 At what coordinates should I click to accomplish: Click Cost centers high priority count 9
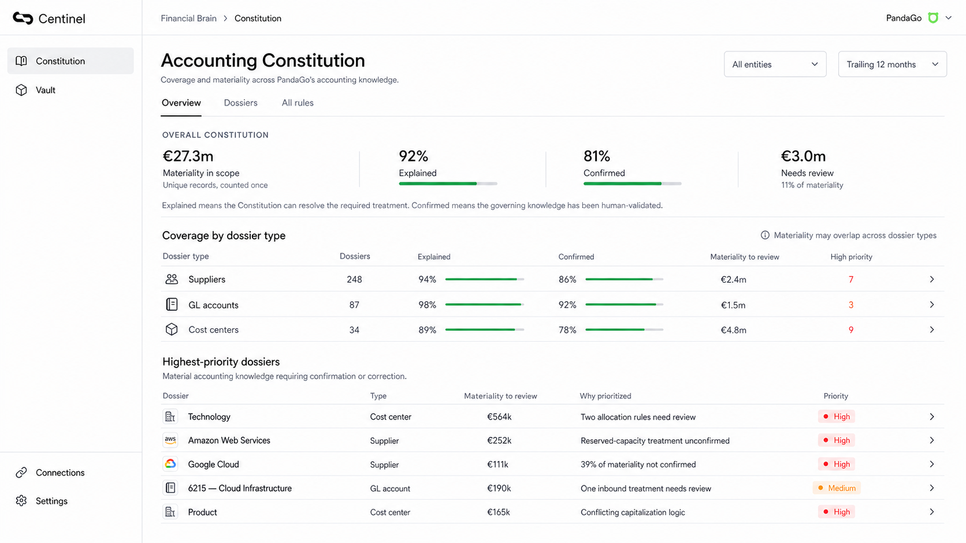(851, 330)
